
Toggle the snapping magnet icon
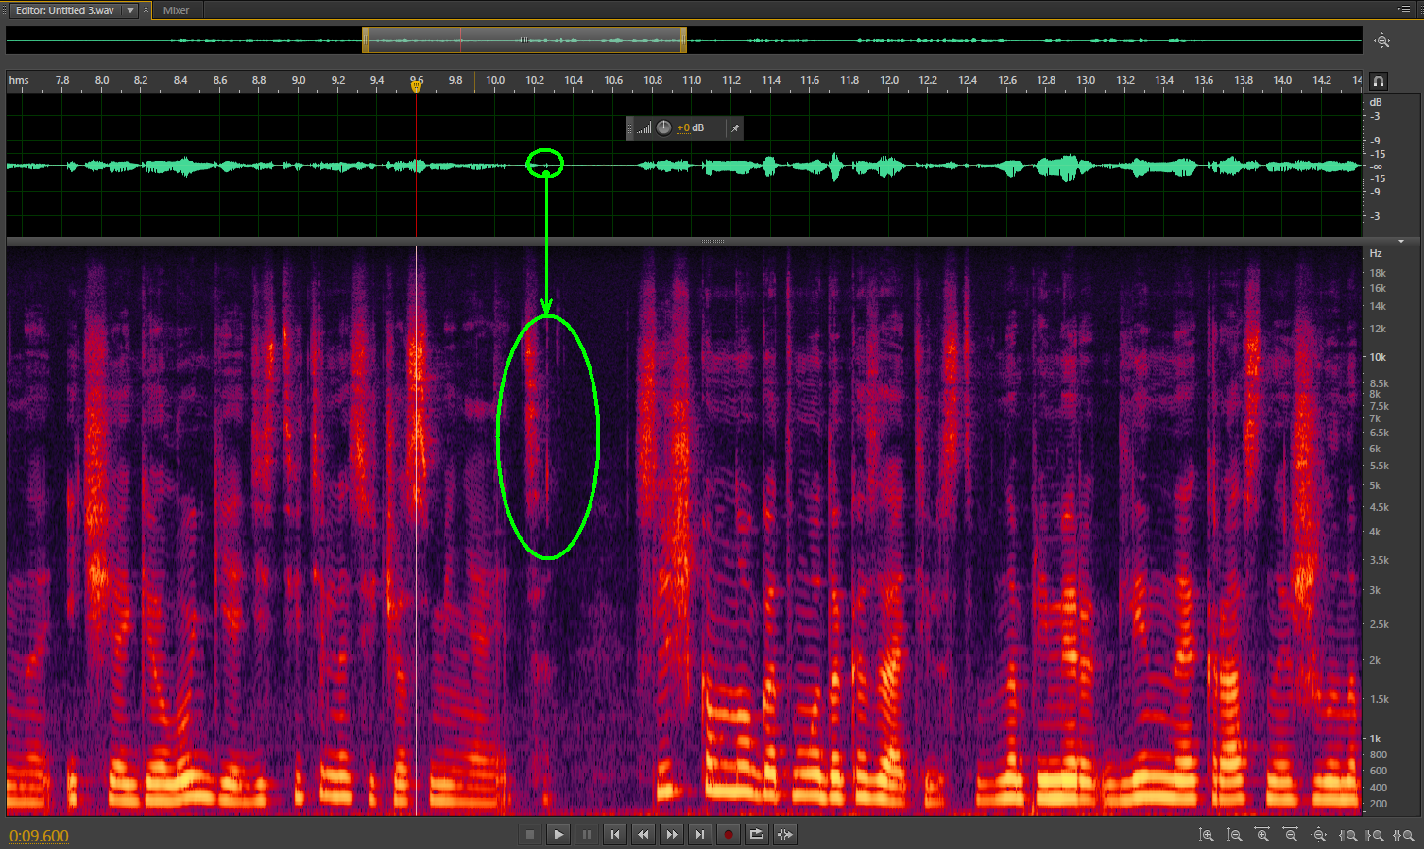1379,81
